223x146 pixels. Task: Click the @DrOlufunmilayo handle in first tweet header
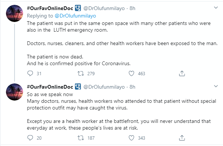point(104,8)
